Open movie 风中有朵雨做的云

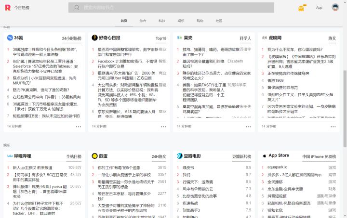198,189
